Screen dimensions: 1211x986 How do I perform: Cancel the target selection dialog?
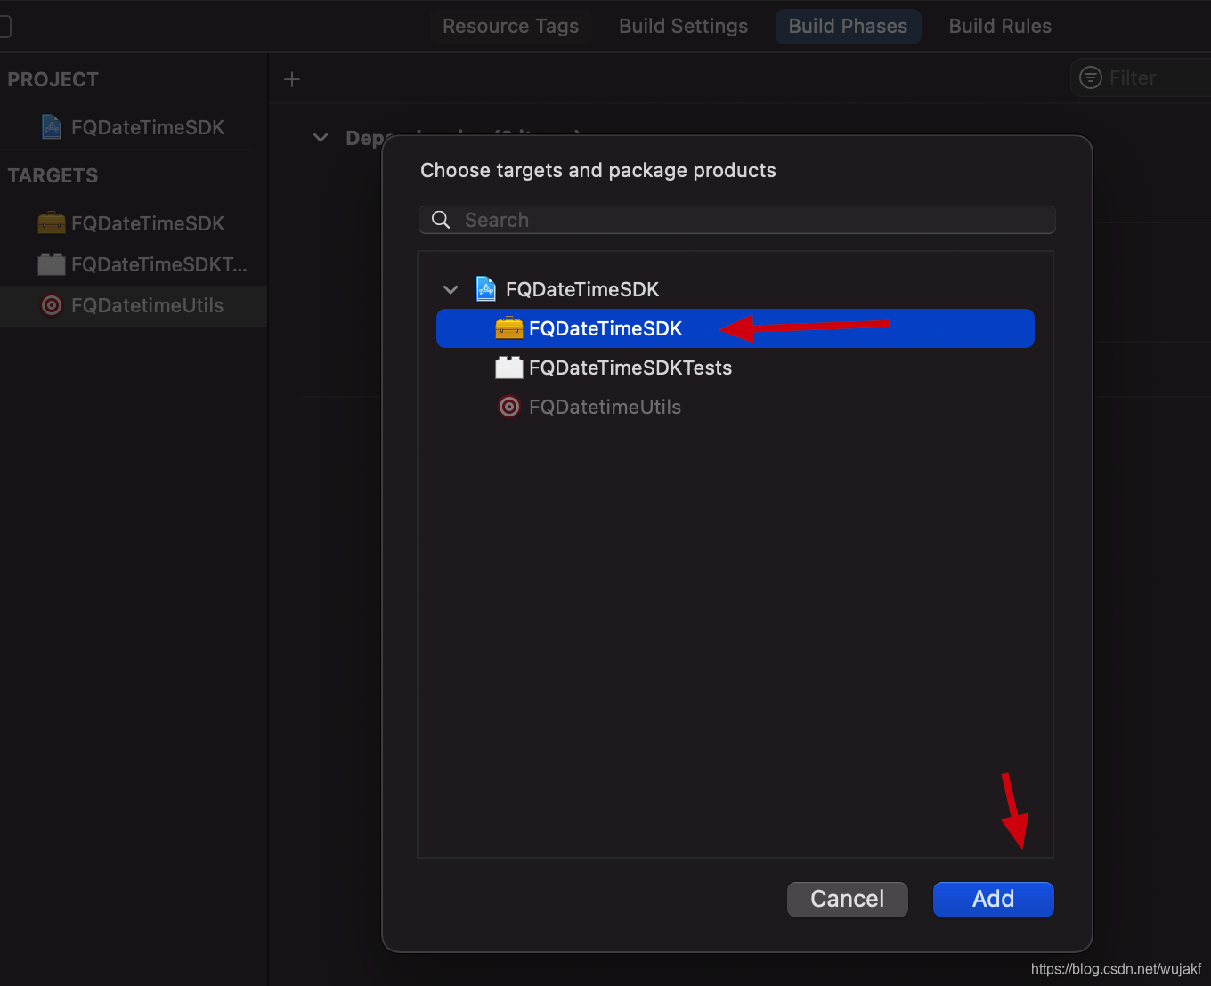[848, 899]
